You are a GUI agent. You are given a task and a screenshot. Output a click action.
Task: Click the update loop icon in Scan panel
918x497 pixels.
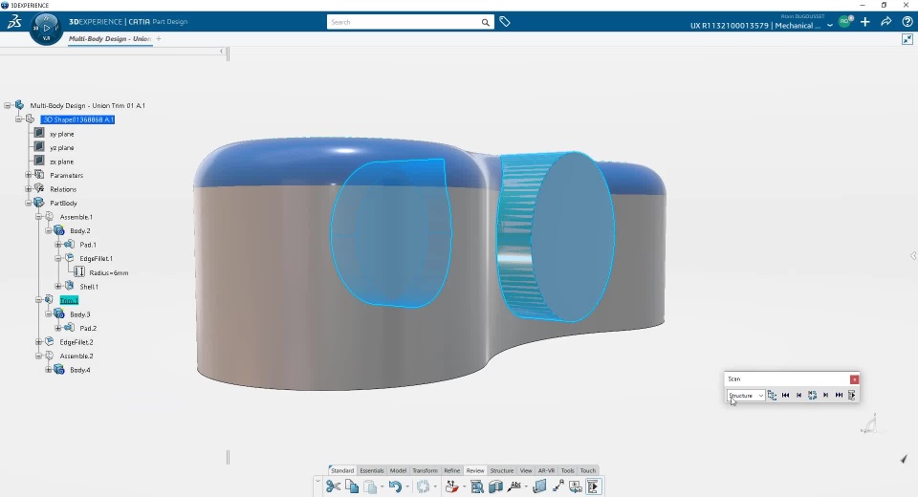812,395
